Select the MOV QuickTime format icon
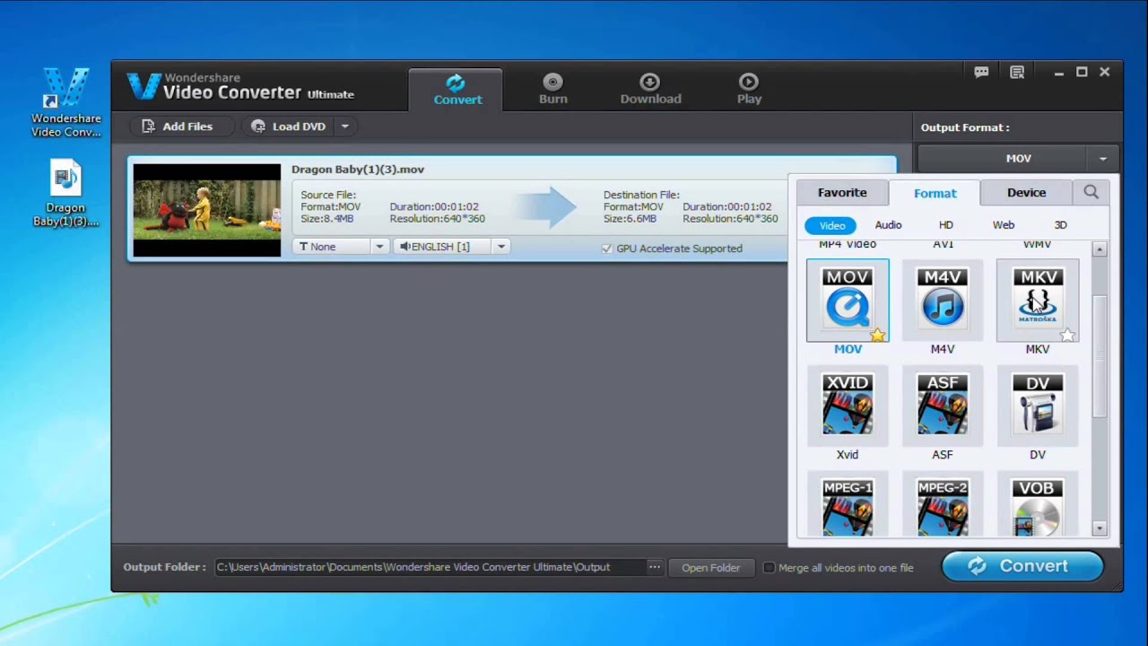 click(x=848, y=300)
